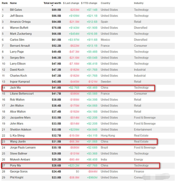Select the Industry column header

tap(139, 3)
